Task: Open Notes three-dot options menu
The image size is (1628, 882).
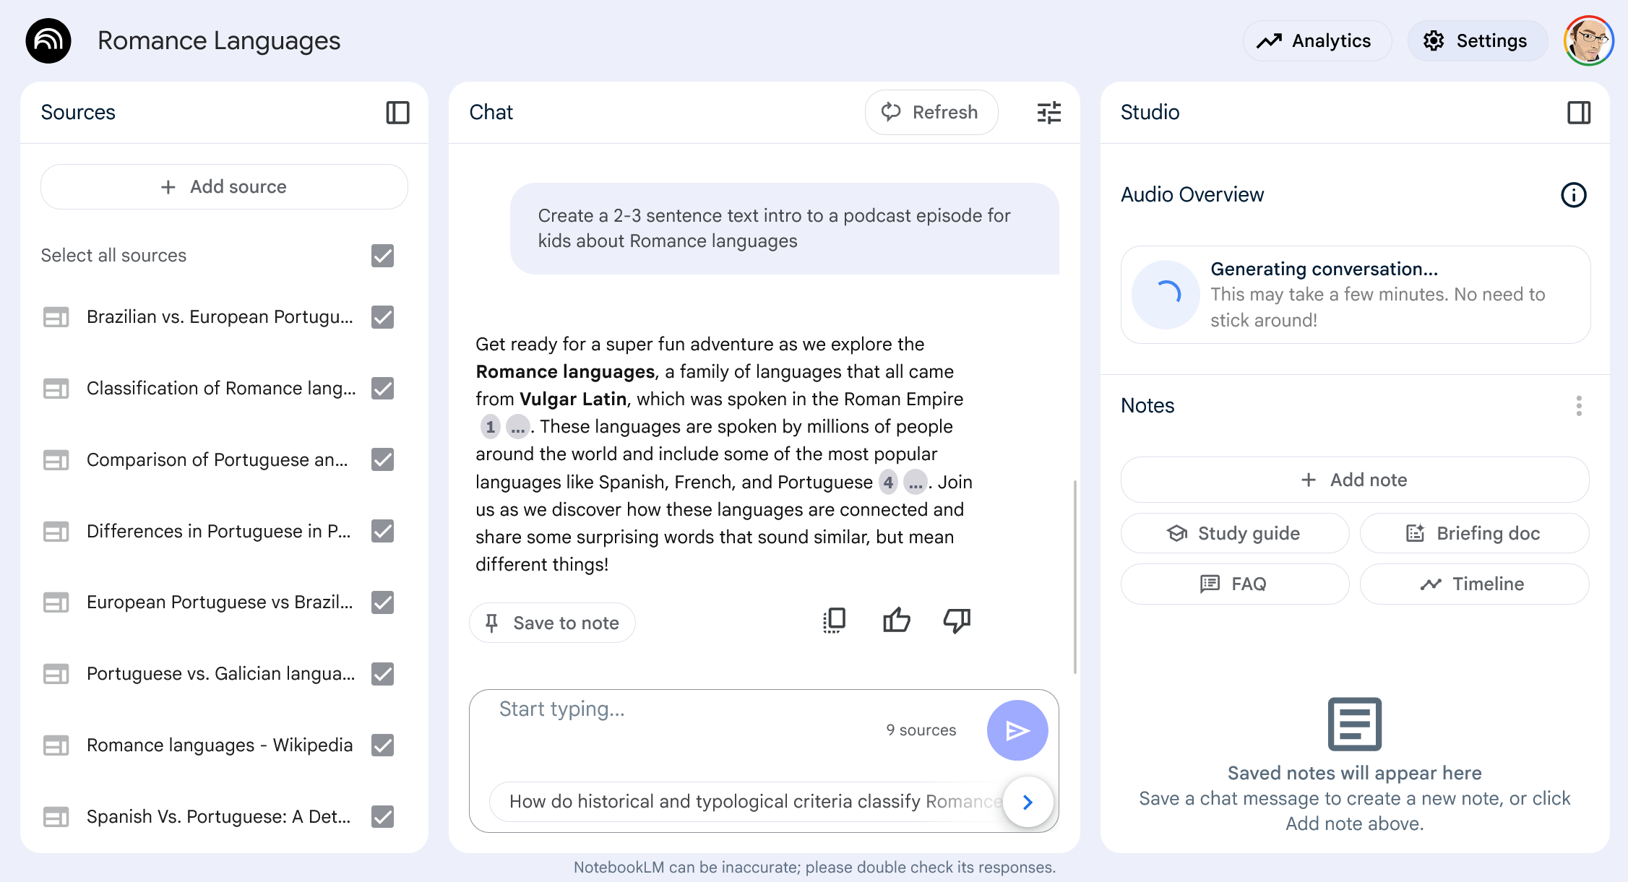Action: [x=1578, y=406]
